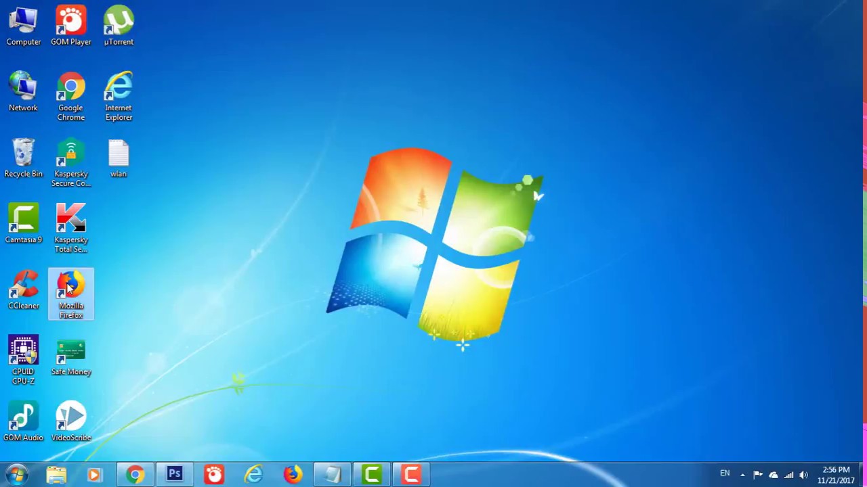Select the Google Chrome desktop shortcut
This screenshot has height=487, width=867.
pyautogui.click(x=71, y=97)
